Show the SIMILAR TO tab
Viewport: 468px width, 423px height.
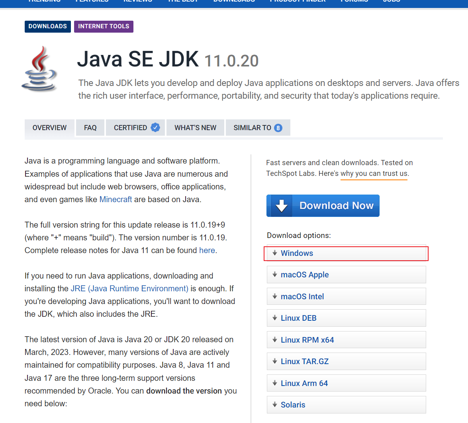(258, 128)
